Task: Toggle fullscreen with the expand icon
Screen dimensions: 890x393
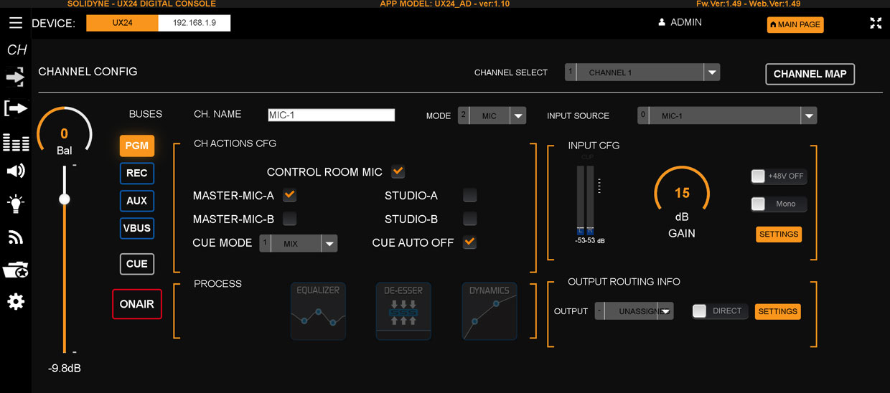Action: (876, 23)
